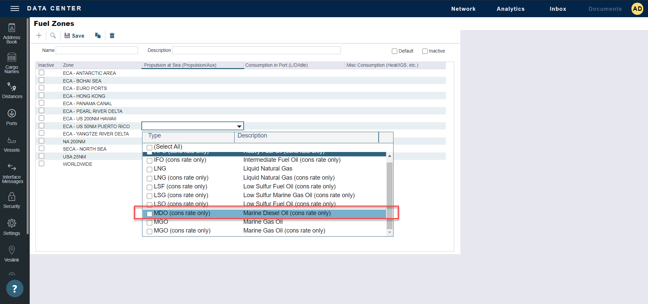The height and width of the screenshot is (304, 648).
Task: Click the plus icon to add zone
Action: click(x=39, y=36)
